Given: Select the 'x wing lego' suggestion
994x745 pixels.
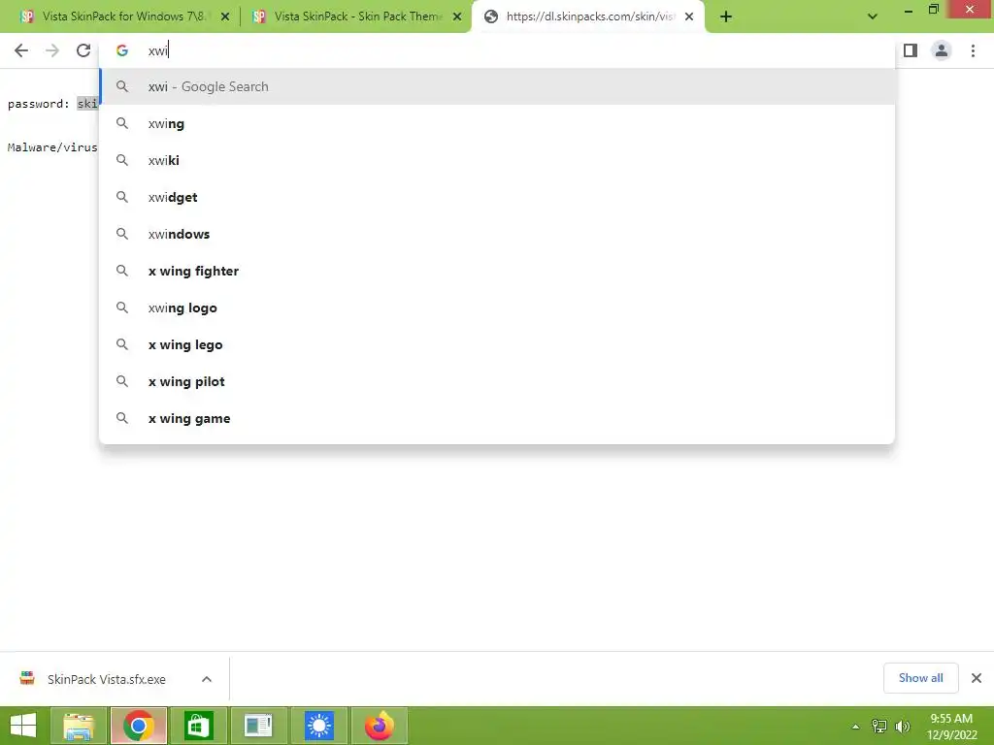Looking at the screenshot, I should click(x=497, y=344).
